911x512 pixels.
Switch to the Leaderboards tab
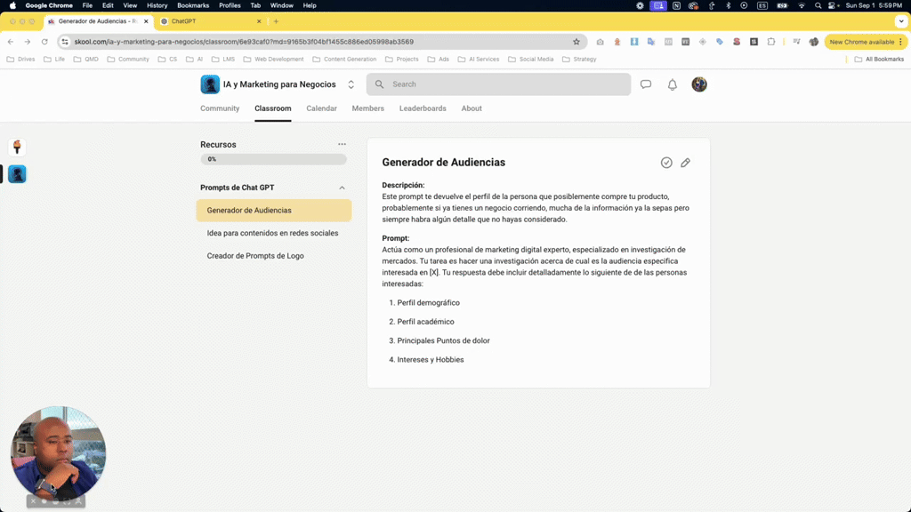pyautogui.click(x=423, y=108)
